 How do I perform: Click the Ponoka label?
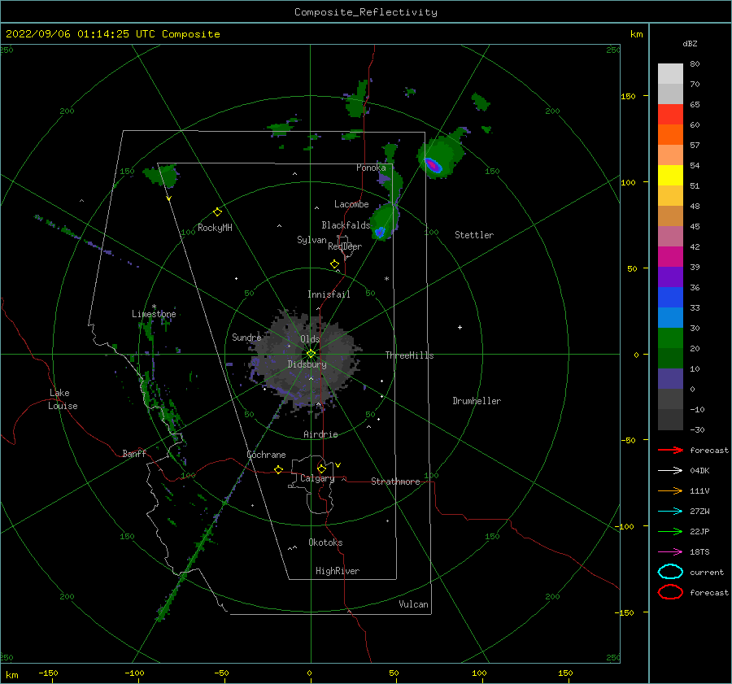coord(371,168)
